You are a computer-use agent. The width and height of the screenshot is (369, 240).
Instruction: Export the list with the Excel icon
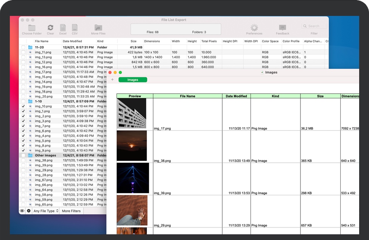pos(63,28)
